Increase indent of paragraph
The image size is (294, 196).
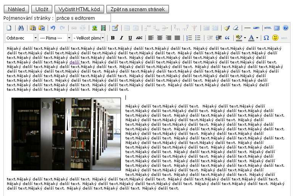[218, 38]
